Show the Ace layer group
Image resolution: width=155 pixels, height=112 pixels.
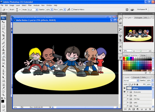(125, 95)
